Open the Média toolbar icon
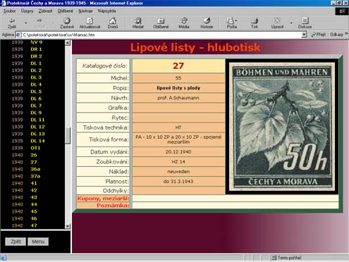The height and width of the screenshot is (262, 349). 184,20
